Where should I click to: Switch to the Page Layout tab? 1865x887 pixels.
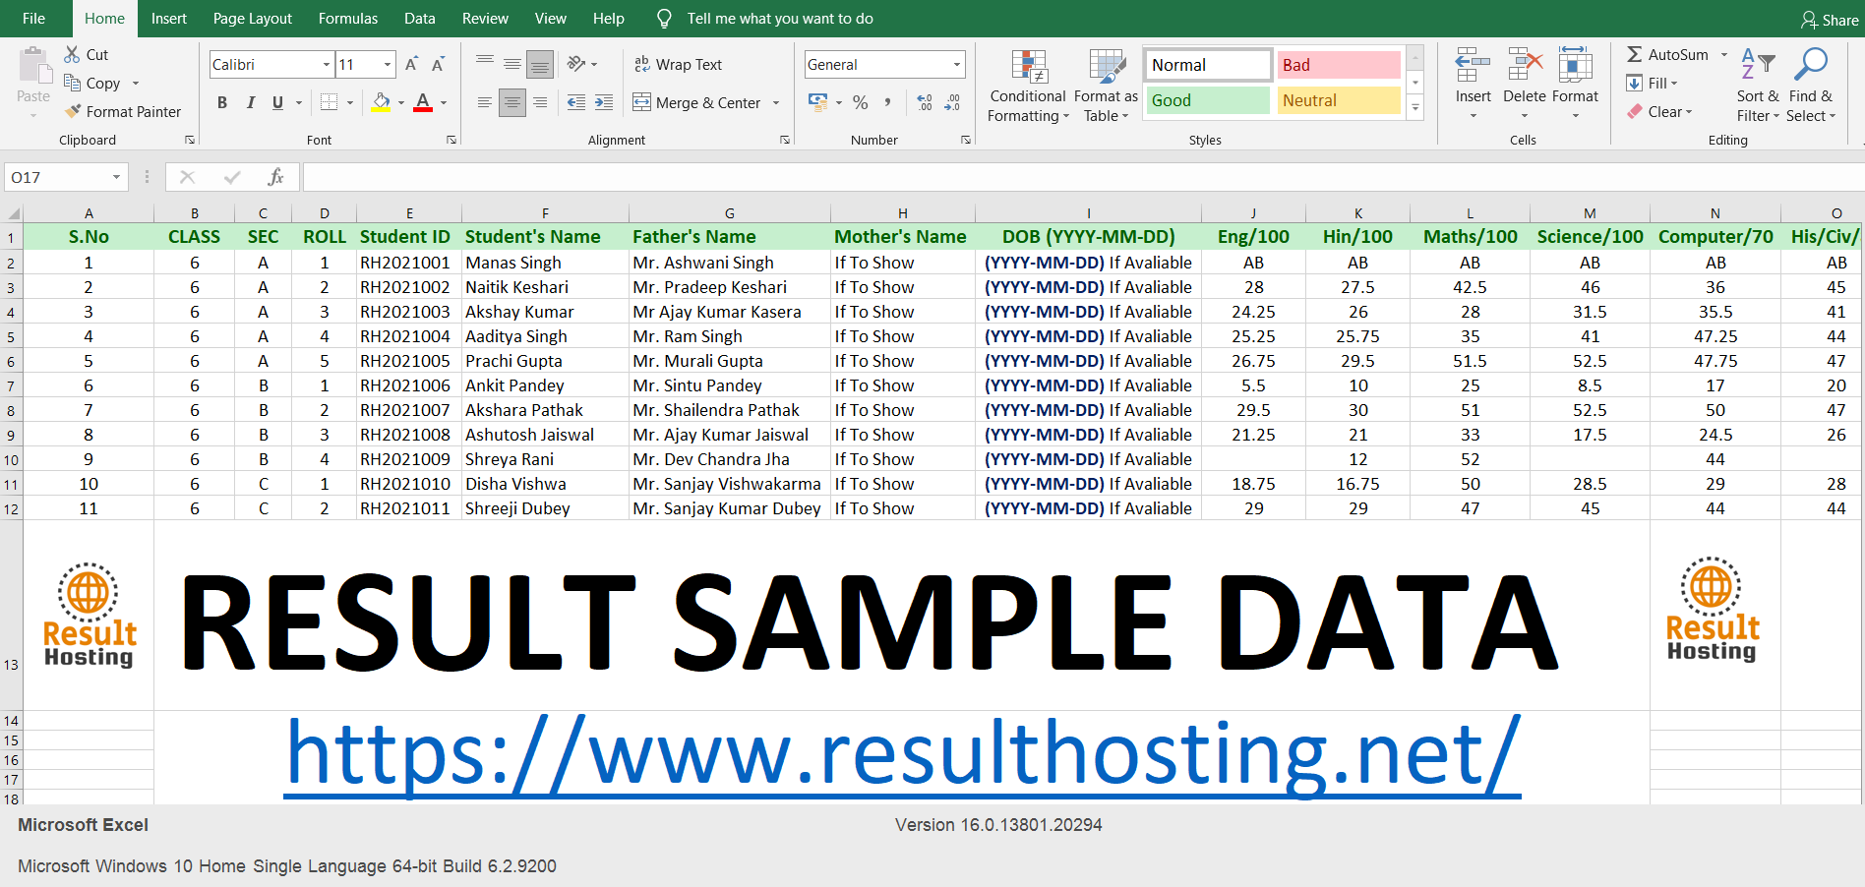pos(253,19)
